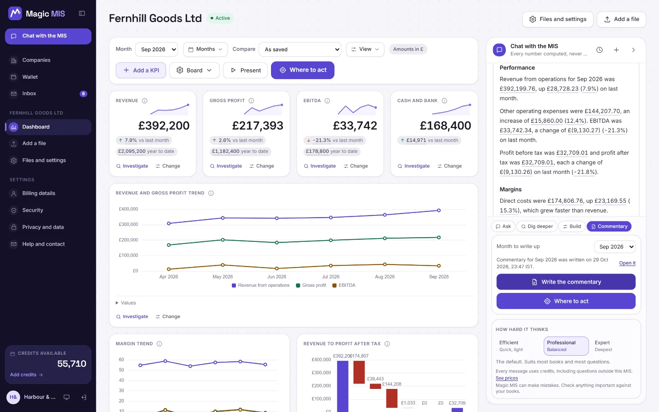
Task: Click Investigate under EBITDA card
Action: [x=320, y=166]
